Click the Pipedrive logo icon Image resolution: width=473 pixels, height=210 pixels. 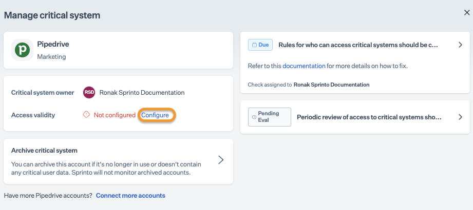pyautogui.click(x=22, y=50)
